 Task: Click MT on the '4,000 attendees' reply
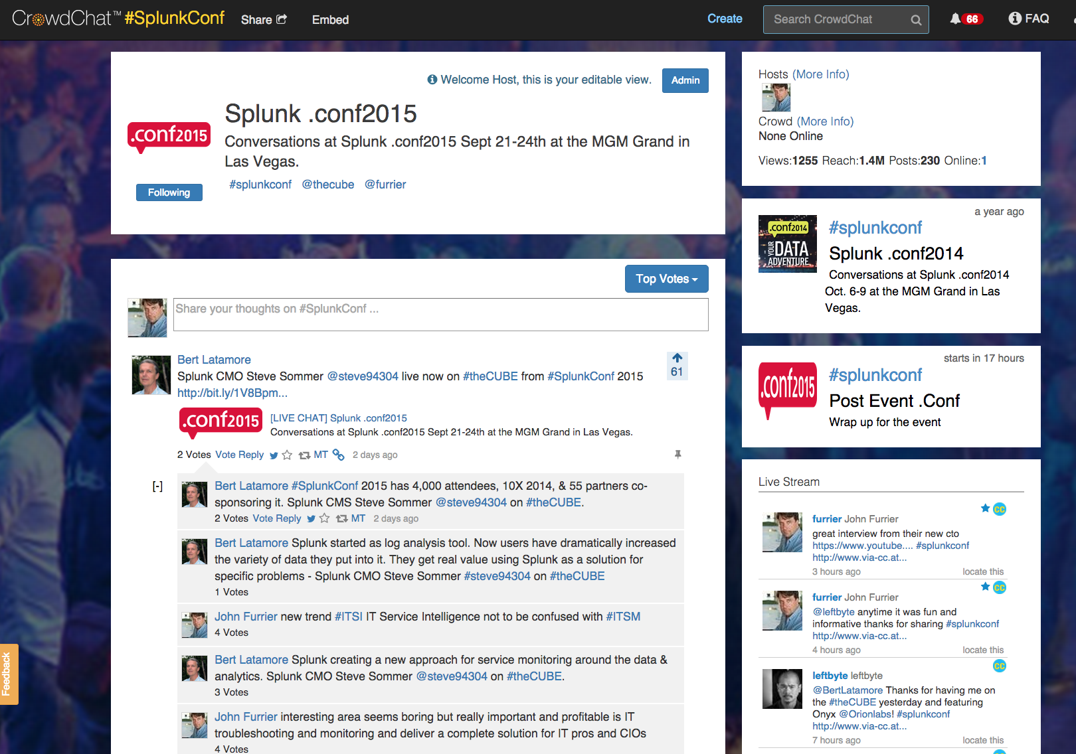tap(359, 518)
